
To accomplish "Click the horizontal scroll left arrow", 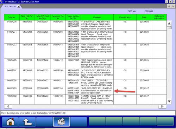I will point(8,107).
